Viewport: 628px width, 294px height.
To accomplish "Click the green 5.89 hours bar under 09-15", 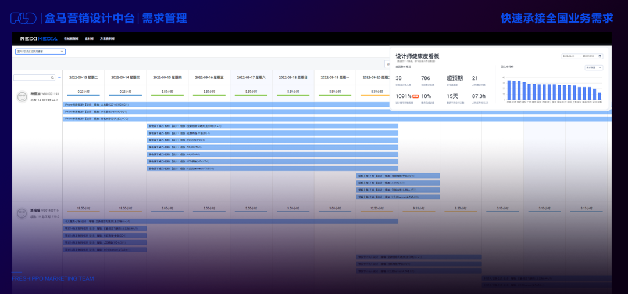I will [167, 95].
